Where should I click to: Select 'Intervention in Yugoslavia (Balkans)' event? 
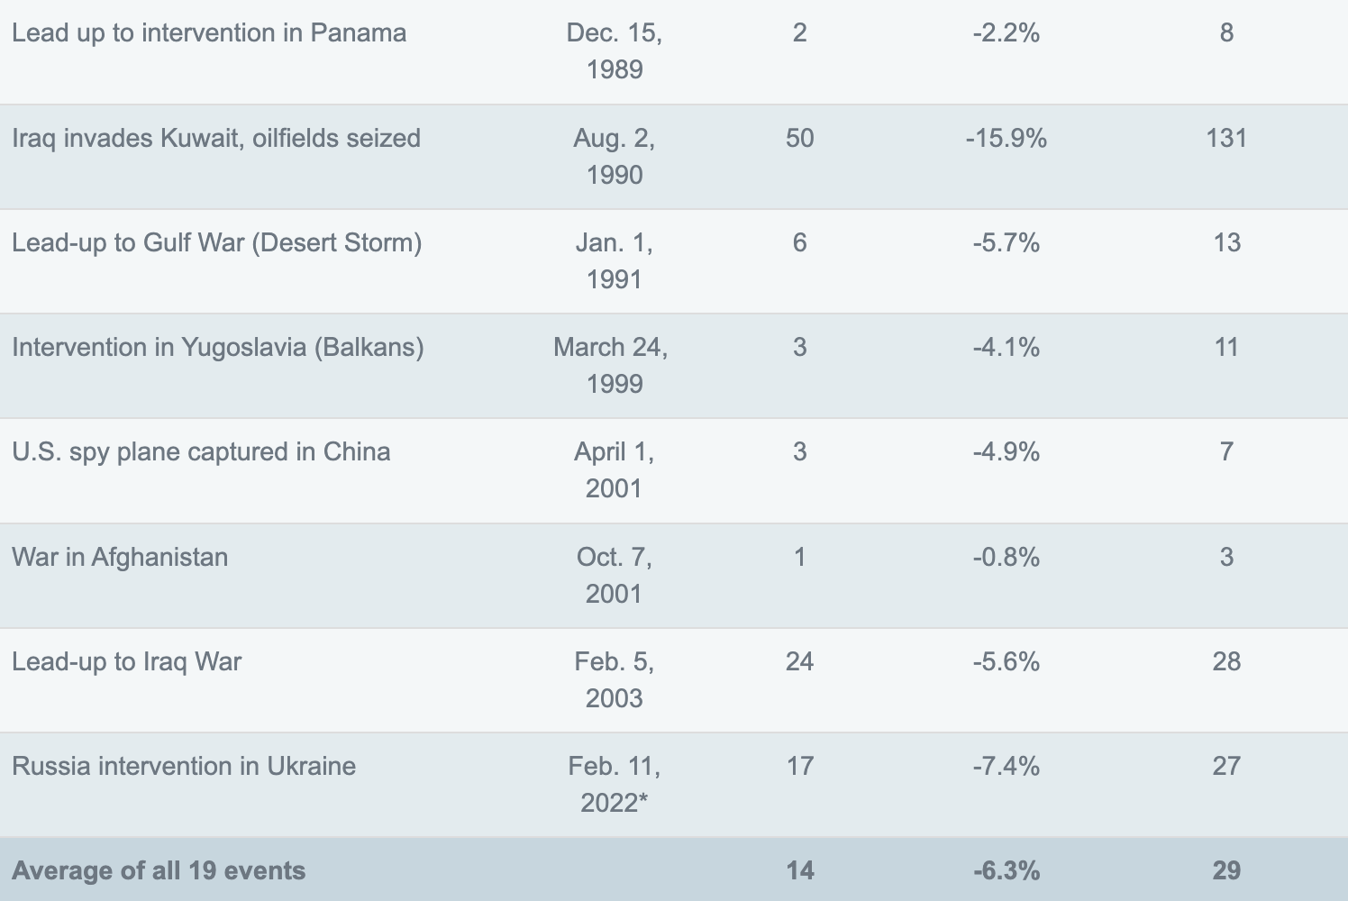coord(218,347)
